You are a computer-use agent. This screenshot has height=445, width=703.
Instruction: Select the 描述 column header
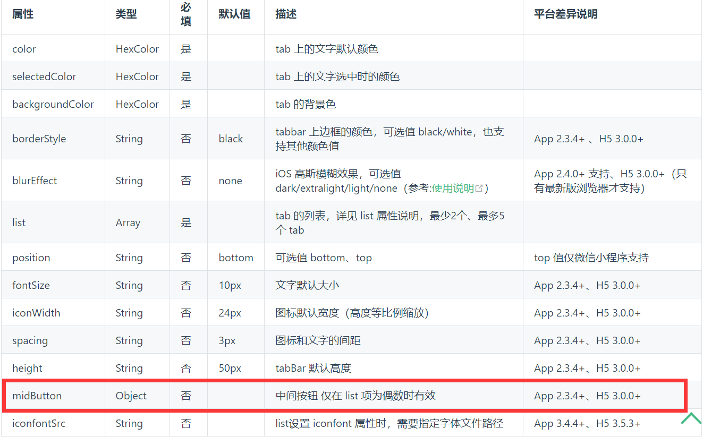pyautogui.click(x=286, y=14)
